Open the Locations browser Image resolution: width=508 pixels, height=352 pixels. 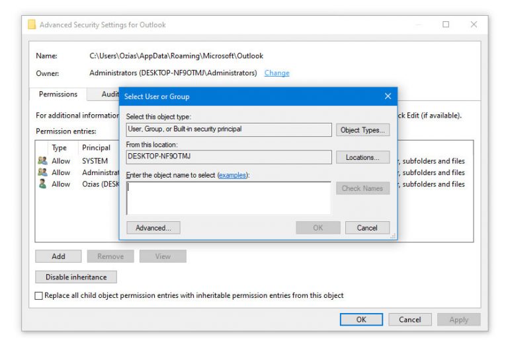362,157
